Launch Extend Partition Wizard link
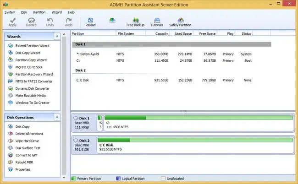Viewport: 298px width, 184px height. tap(32, 46)
